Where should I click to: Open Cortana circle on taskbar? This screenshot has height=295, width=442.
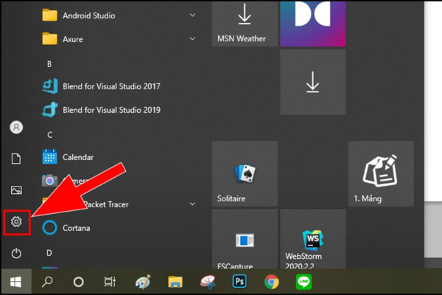tap(78, 282)
